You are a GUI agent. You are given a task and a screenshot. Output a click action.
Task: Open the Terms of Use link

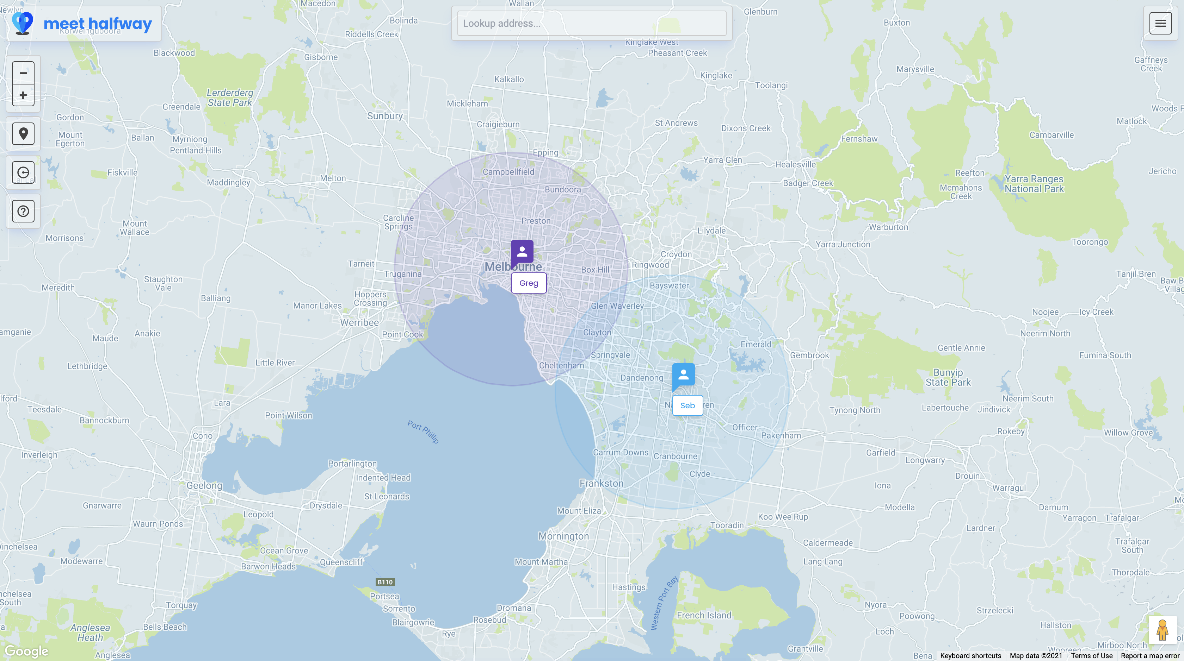(x=1092, y=655)
